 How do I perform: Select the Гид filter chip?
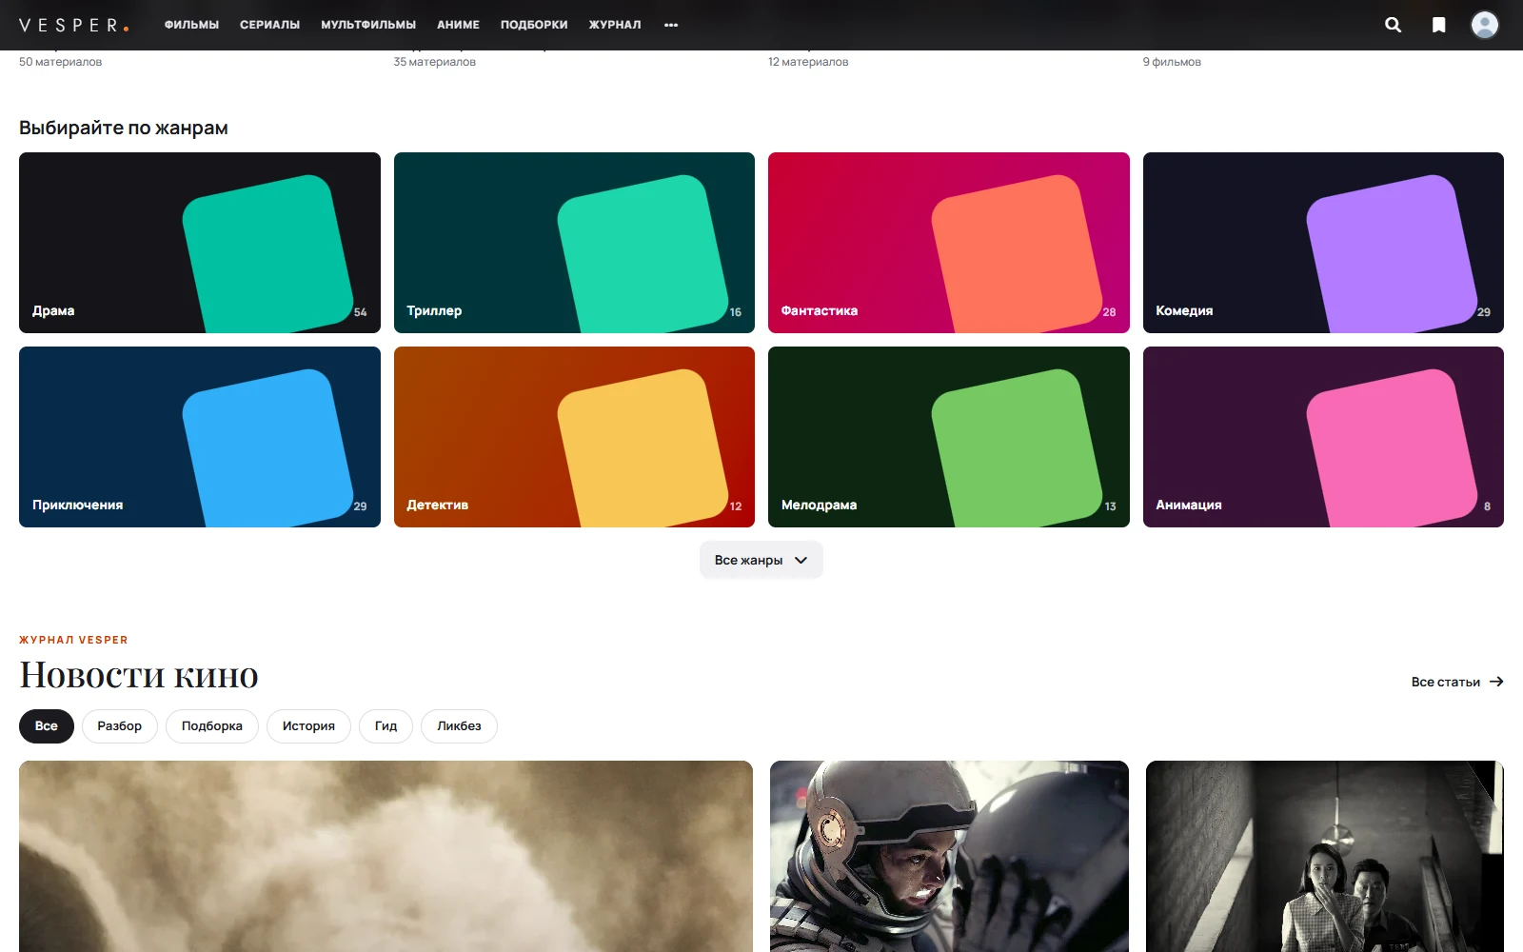pyautogui.click(x=386, y=725)
